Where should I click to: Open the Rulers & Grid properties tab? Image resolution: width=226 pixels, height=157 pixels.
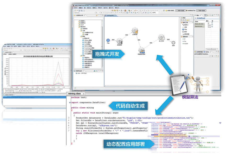(199, 24)
